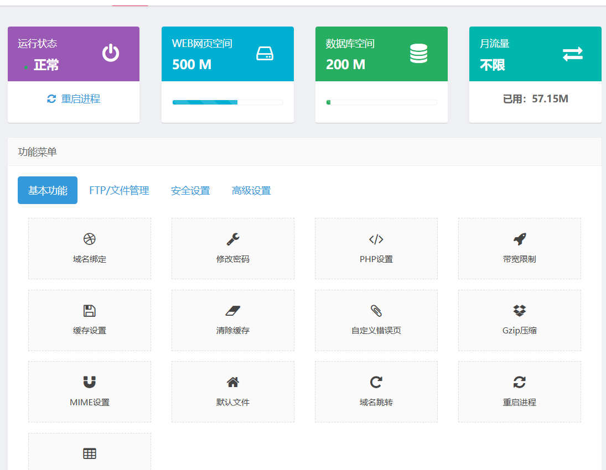Viewport: 606px width, 470px height.
Task: Switch to the 高级设置 advanced tab
Action: [x=251, y=190]
